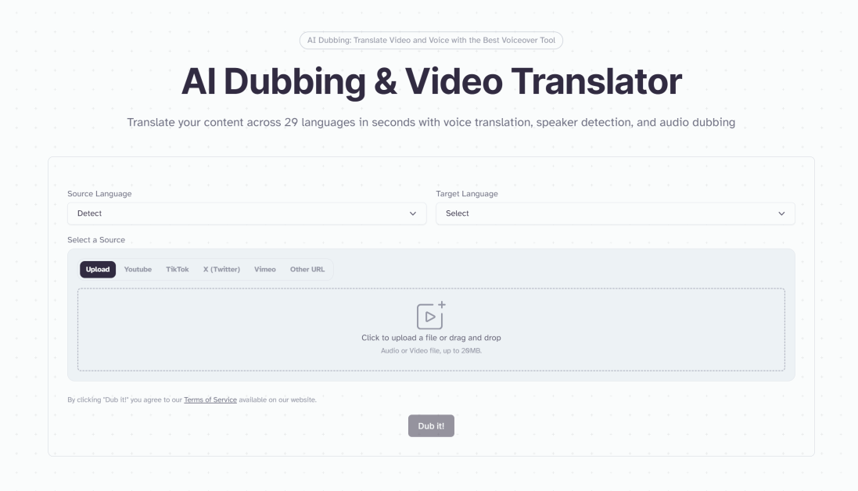858x491 pixels.
Task: Click the AI Dubbing & Video Translator heading
Action: coord(432,79)
